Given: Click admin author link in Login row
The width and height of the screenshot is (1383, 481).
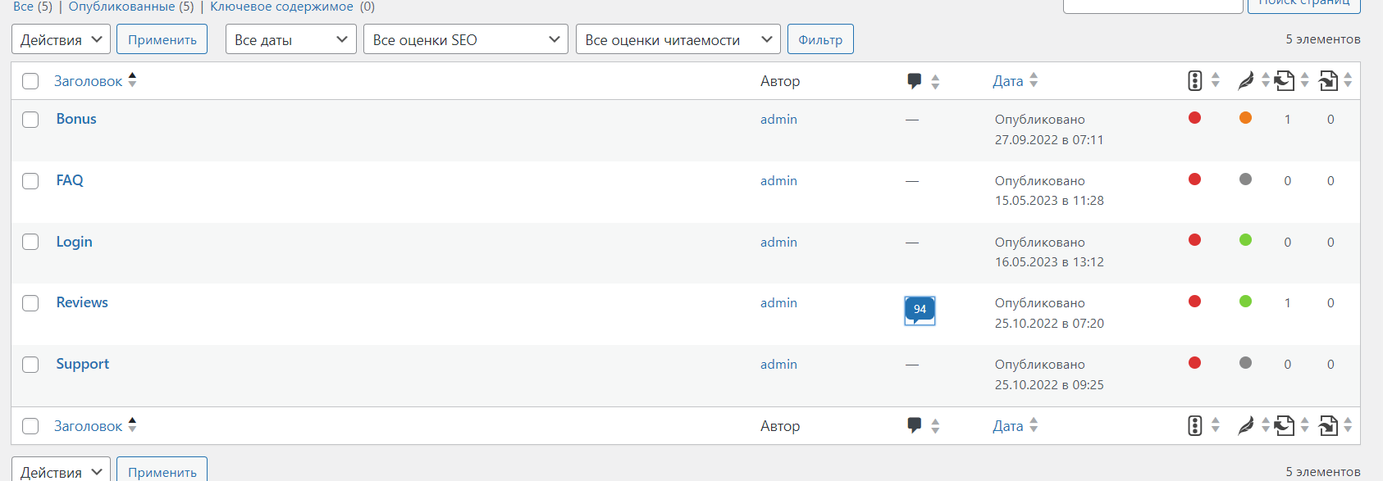Looking at the screenshot, I should [x=778, y=243].
